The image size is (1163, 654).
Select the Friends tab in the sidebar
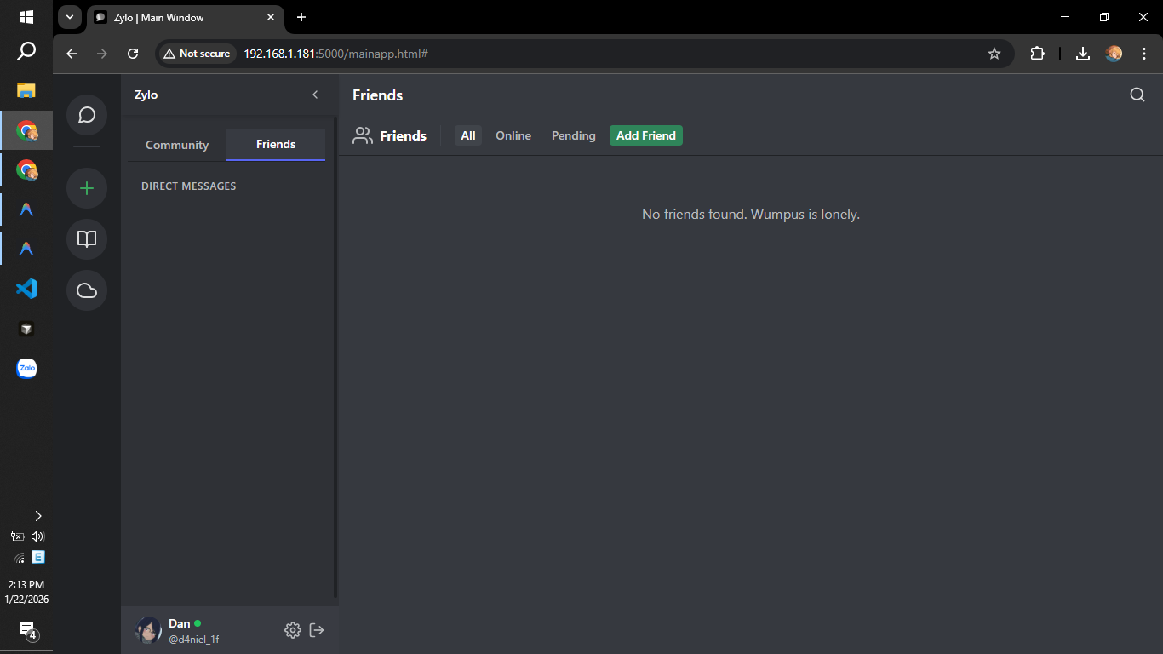click(275, 144)
